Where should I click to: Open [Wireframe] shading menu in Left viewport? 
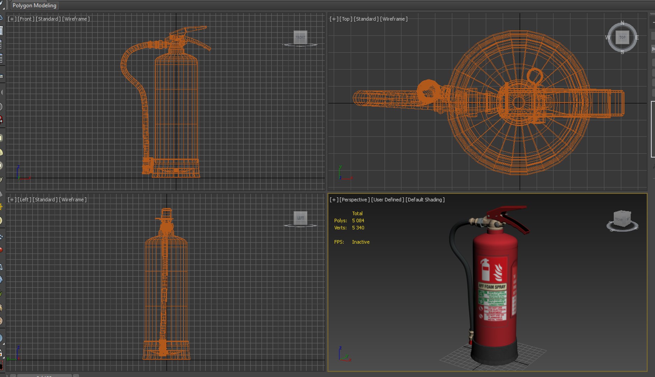pyautogui.click(x=73, y=200)
